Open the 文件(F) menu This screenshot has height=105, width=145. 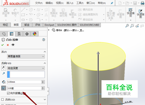[39, 3]
